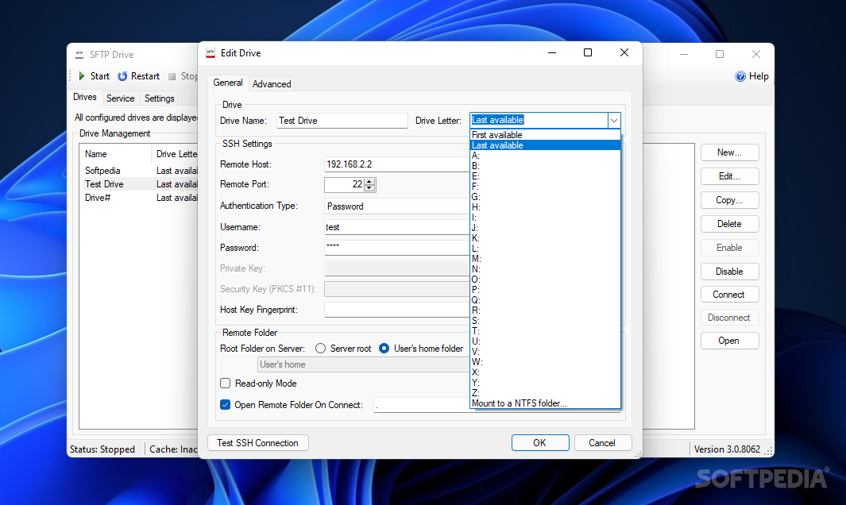The image size is (846, 505).
Task: Click the Username field
Action: [x=397, y=227]
